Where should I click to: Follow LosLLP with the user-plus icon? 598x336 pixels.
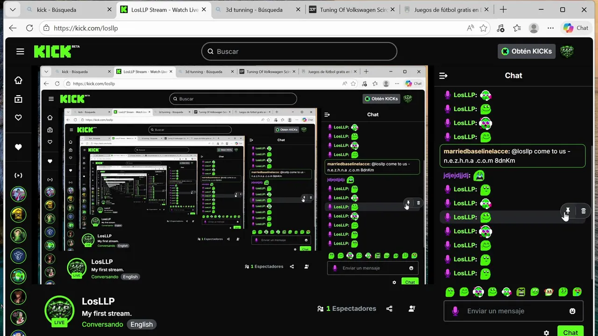point(412,308)
